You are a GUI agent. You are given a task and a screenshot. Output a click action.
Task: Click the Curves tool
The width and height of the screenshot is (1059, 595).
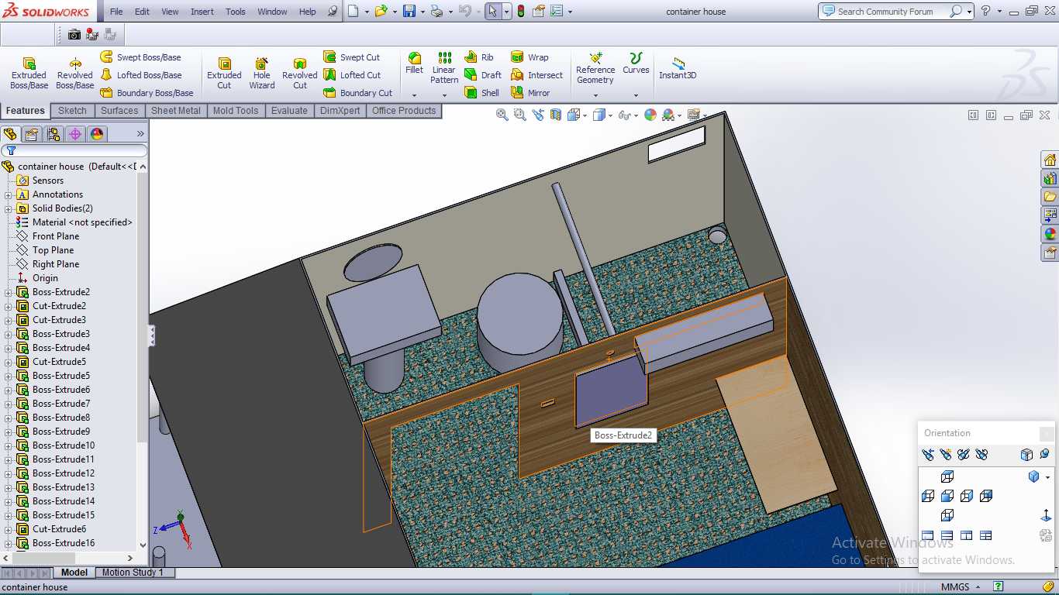(636, 64)
